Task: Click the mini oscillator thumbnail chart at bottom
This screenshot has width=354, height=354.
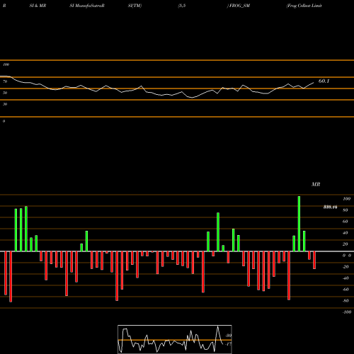Action: [175, 339]
